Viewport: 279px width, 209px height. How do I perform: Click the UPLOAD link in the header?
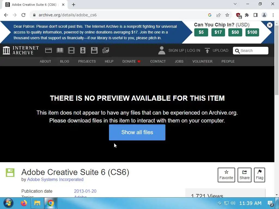point(216,50)
